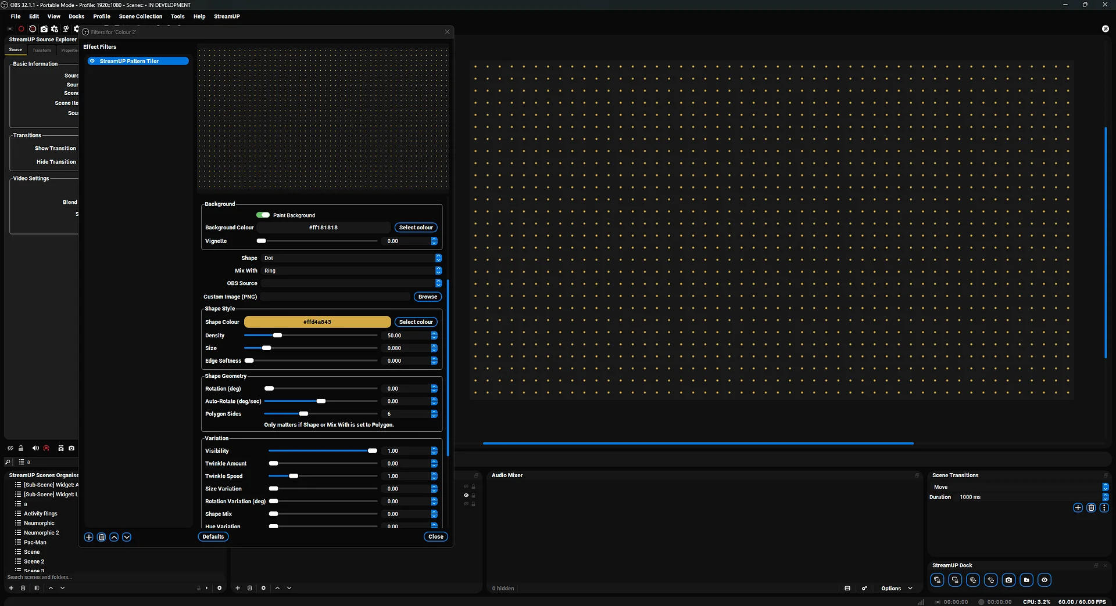Click the audio mixer layout toggle icon

coord(847,588)
